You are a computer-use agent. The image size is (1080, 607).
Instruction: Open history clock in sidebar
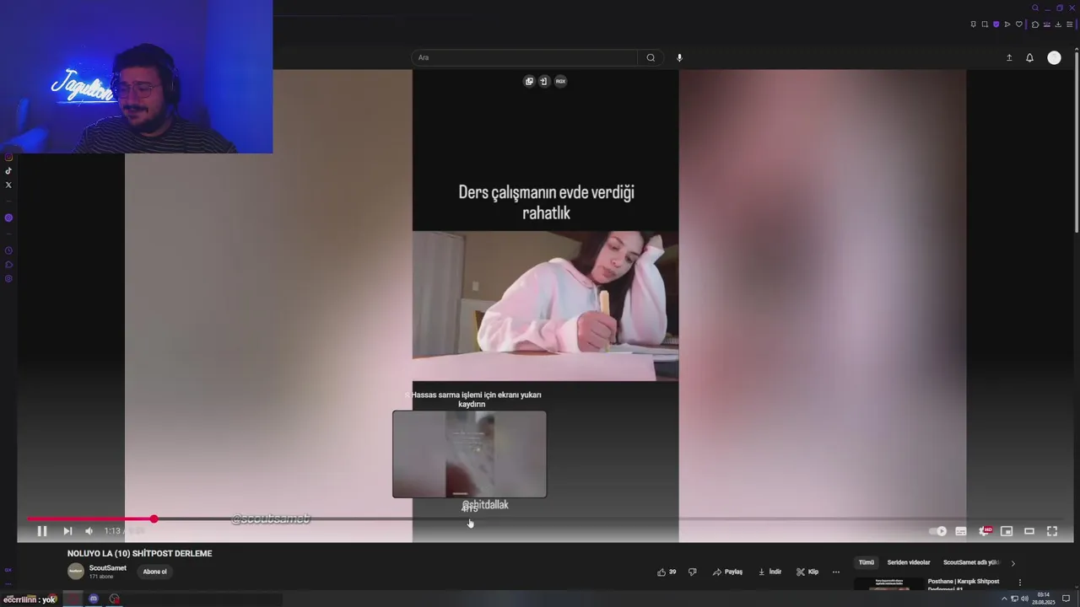[8, 250]
